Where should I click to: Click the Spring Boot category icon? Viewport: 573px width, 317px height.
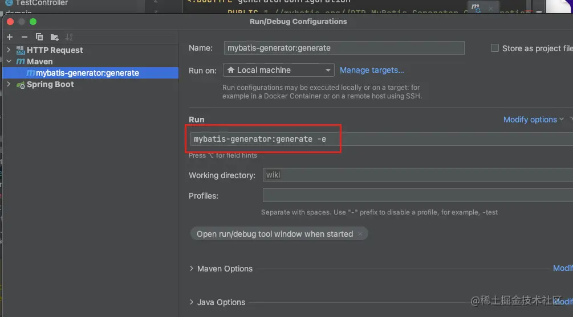(21, 84)
